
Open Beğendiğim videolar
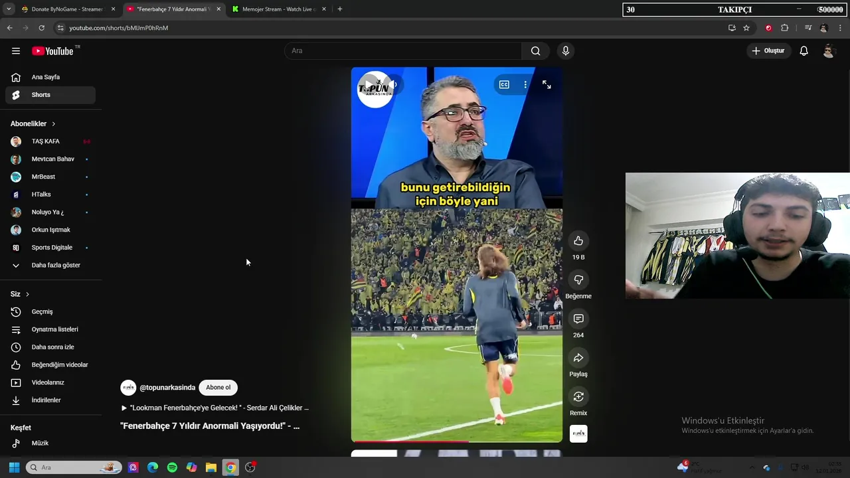(50, 364)
